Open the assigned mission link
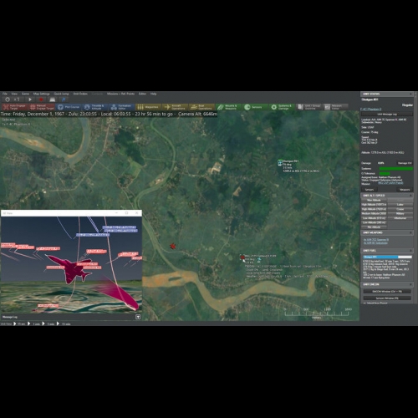Screen dimensions: 418x418 390,183
